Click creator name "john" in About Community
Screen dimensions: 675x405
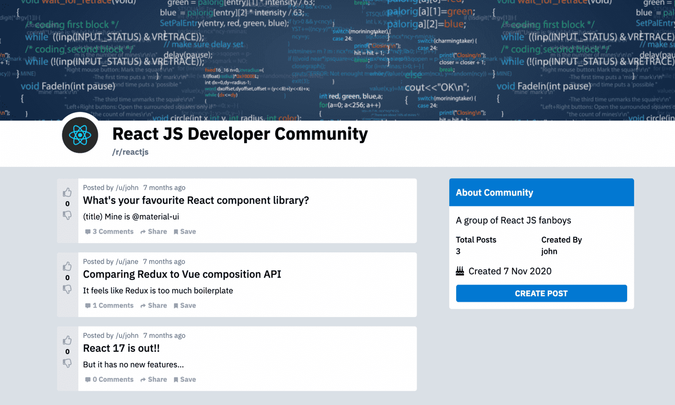point(549,251)
